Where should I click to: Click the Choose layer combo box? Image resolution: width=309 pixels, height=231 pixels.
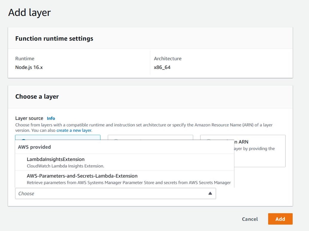112,194
